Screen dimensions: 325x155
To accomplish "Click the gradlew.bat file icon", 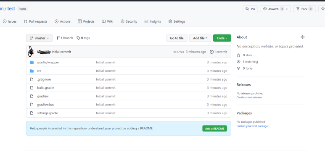I will click(x=32, y=105).
